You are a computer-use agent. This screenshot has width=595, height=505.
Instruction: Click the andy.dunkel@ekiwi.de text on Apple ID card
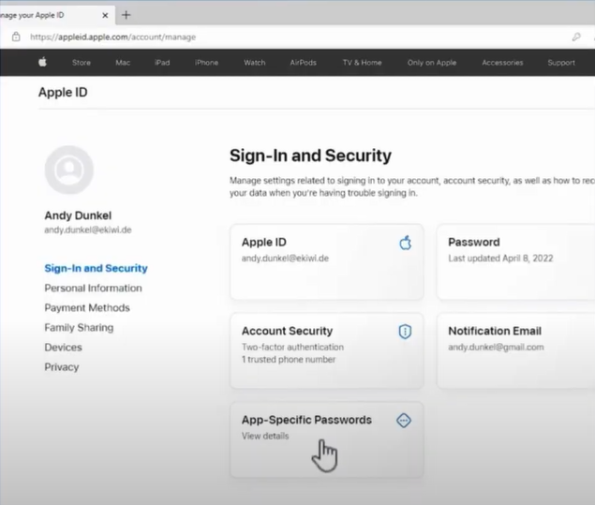[285, 259]
